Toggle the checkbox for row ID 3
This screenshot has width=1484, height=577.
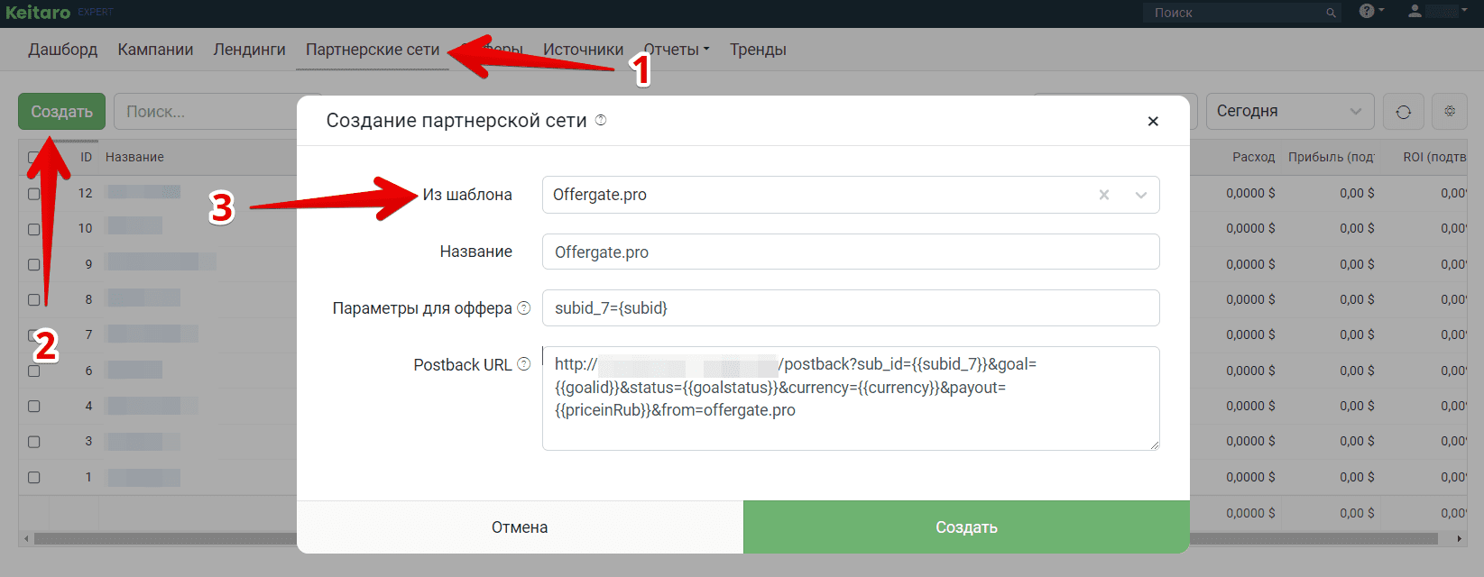34,442
